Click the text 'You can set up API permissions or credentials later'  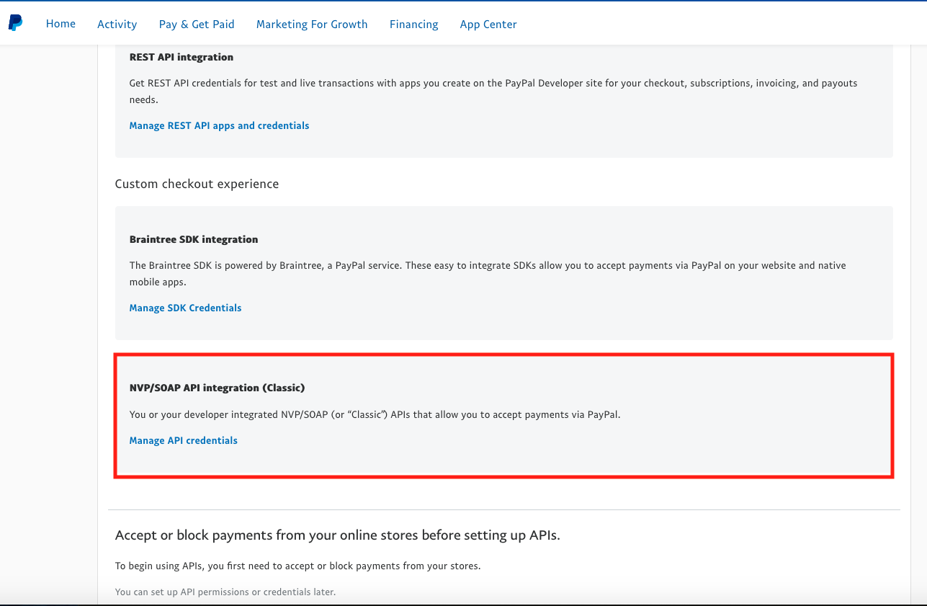[225, 592]
